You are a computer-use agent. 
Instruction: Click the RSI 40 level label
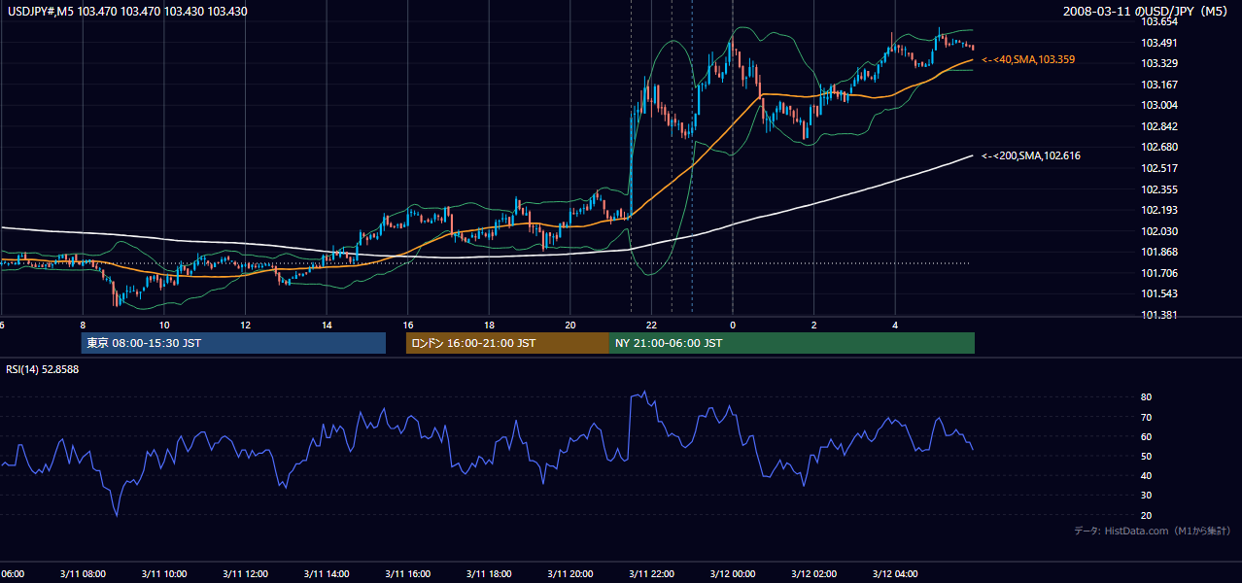click(1146, 475)
